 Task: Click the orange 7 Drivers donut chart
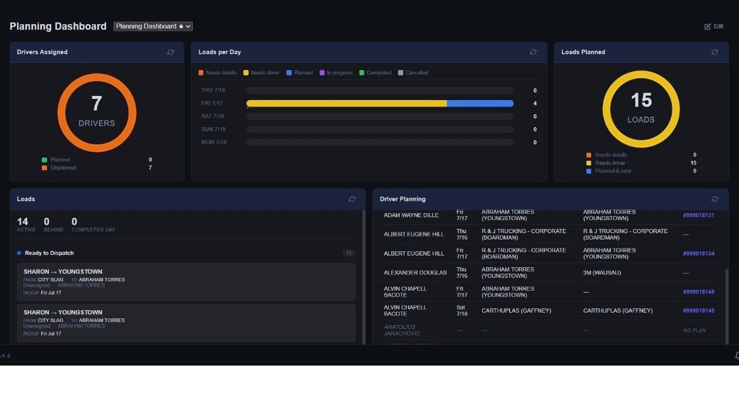pyautogui.click(x=97, y=113)
